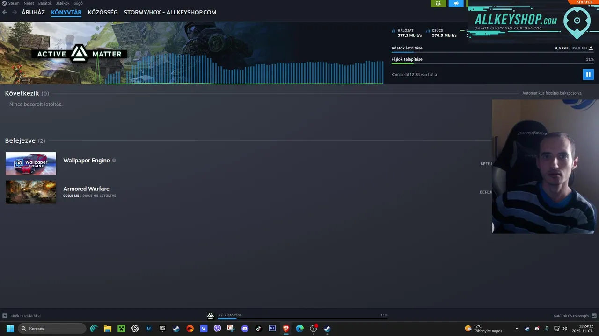Switch to the KÖZÖSSÉG tab
The height and width of the screenshot is (336, 599).
pyautogui.click(x=103, y=13)
